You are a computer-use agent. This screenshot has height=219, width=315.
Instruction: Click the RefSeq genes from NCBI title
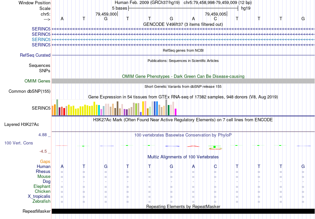click(x=183, y=50)
